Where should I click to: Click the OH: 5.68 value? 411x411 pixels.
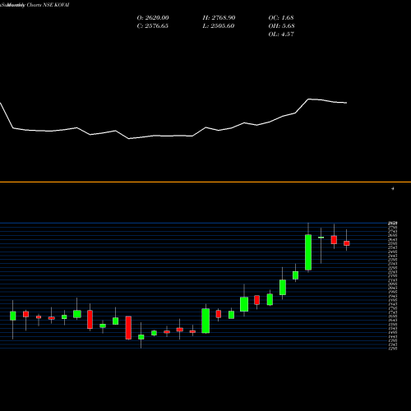[x=281, y=26]
